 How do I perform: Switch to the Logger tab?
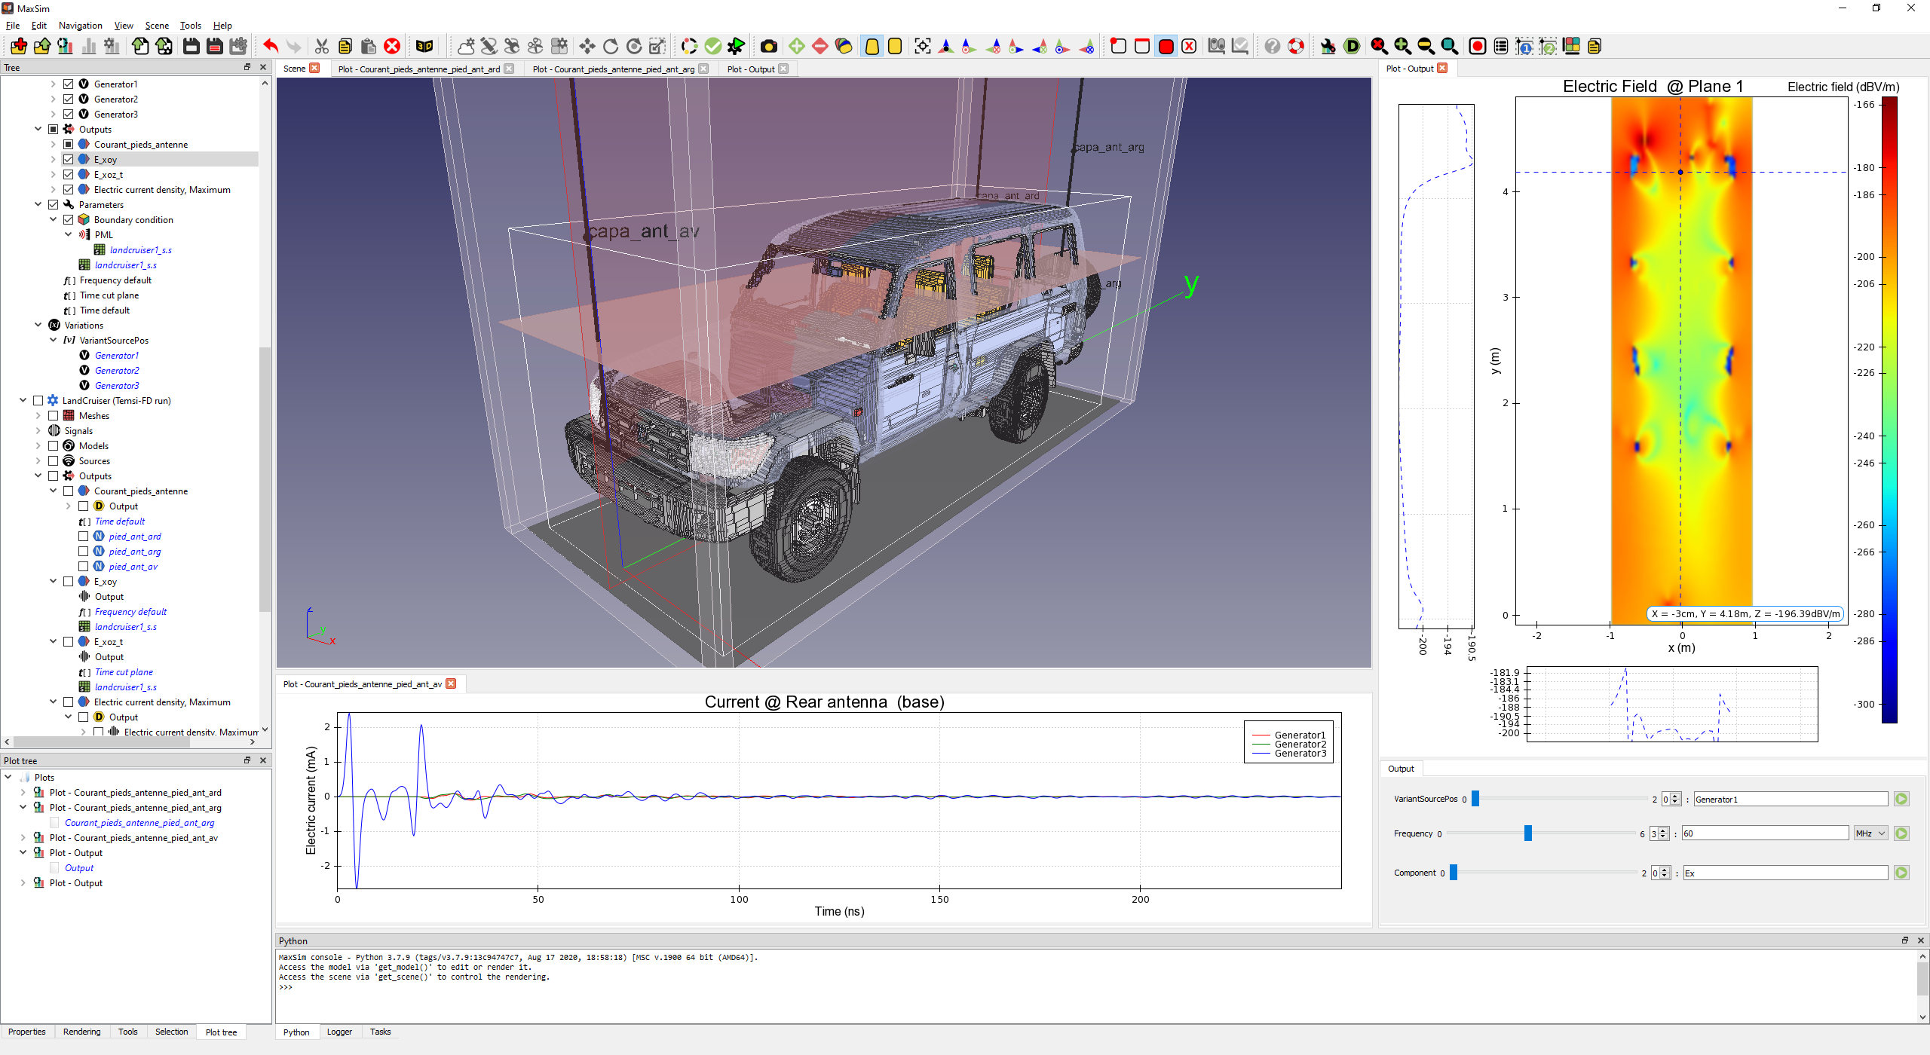339,1032
